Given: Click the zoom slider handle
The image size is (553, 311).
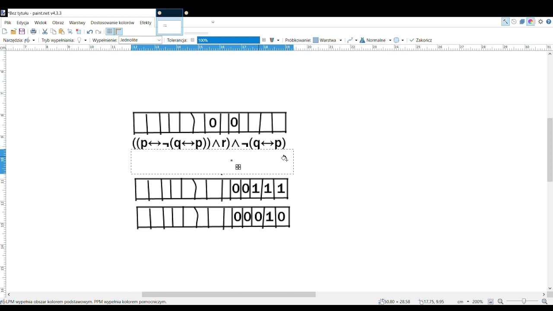Looking at the screenshot, I should coord(524,301).
